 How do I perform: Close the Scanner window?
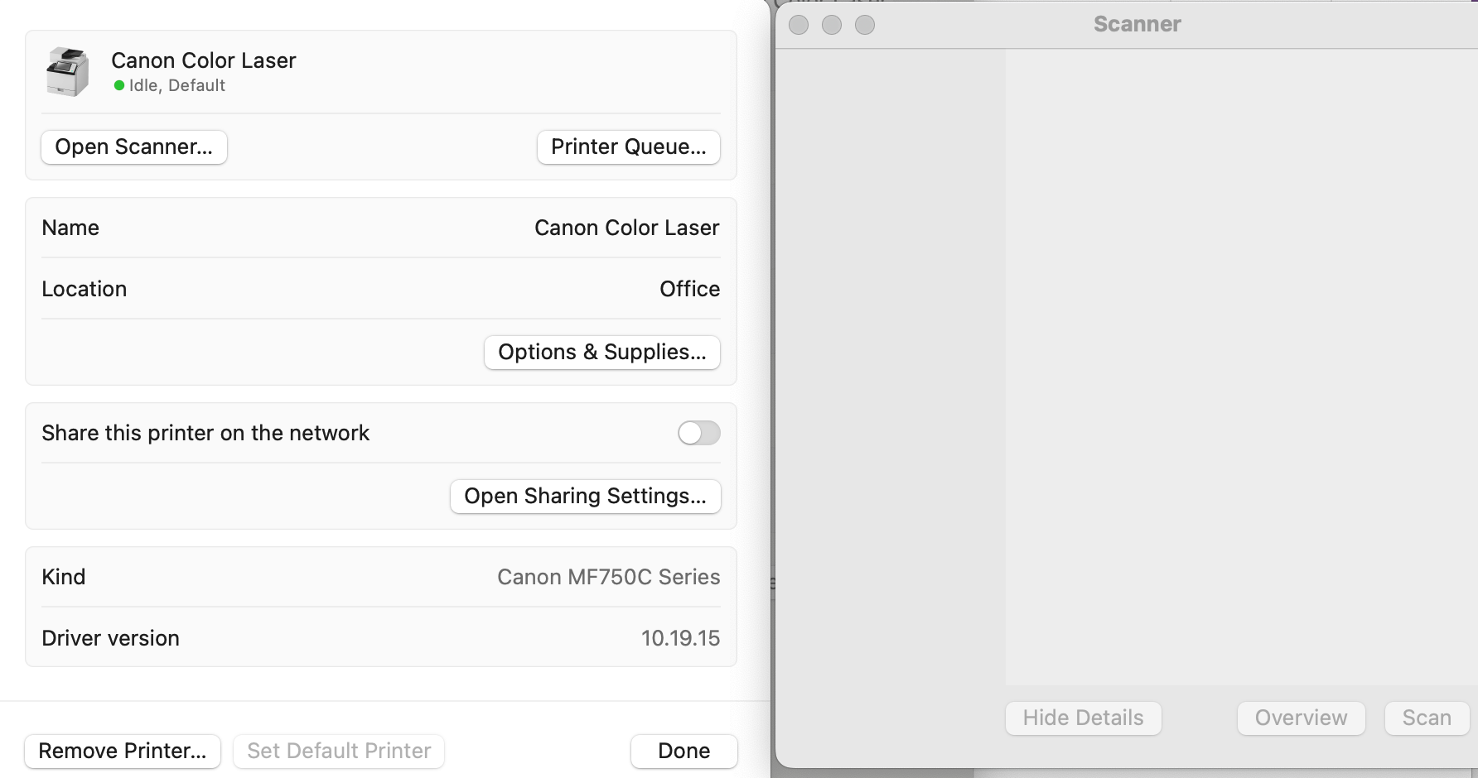tap(799, 25)
